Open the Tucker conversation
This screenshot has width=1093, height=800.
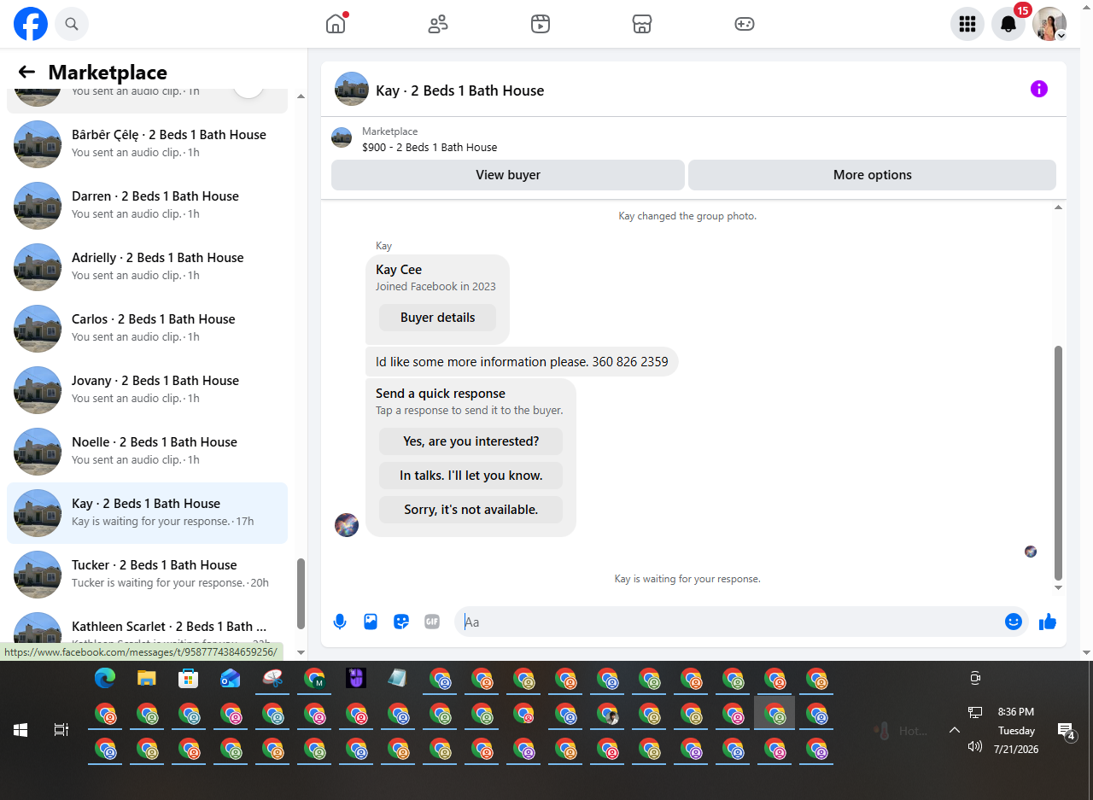point(147,575)
